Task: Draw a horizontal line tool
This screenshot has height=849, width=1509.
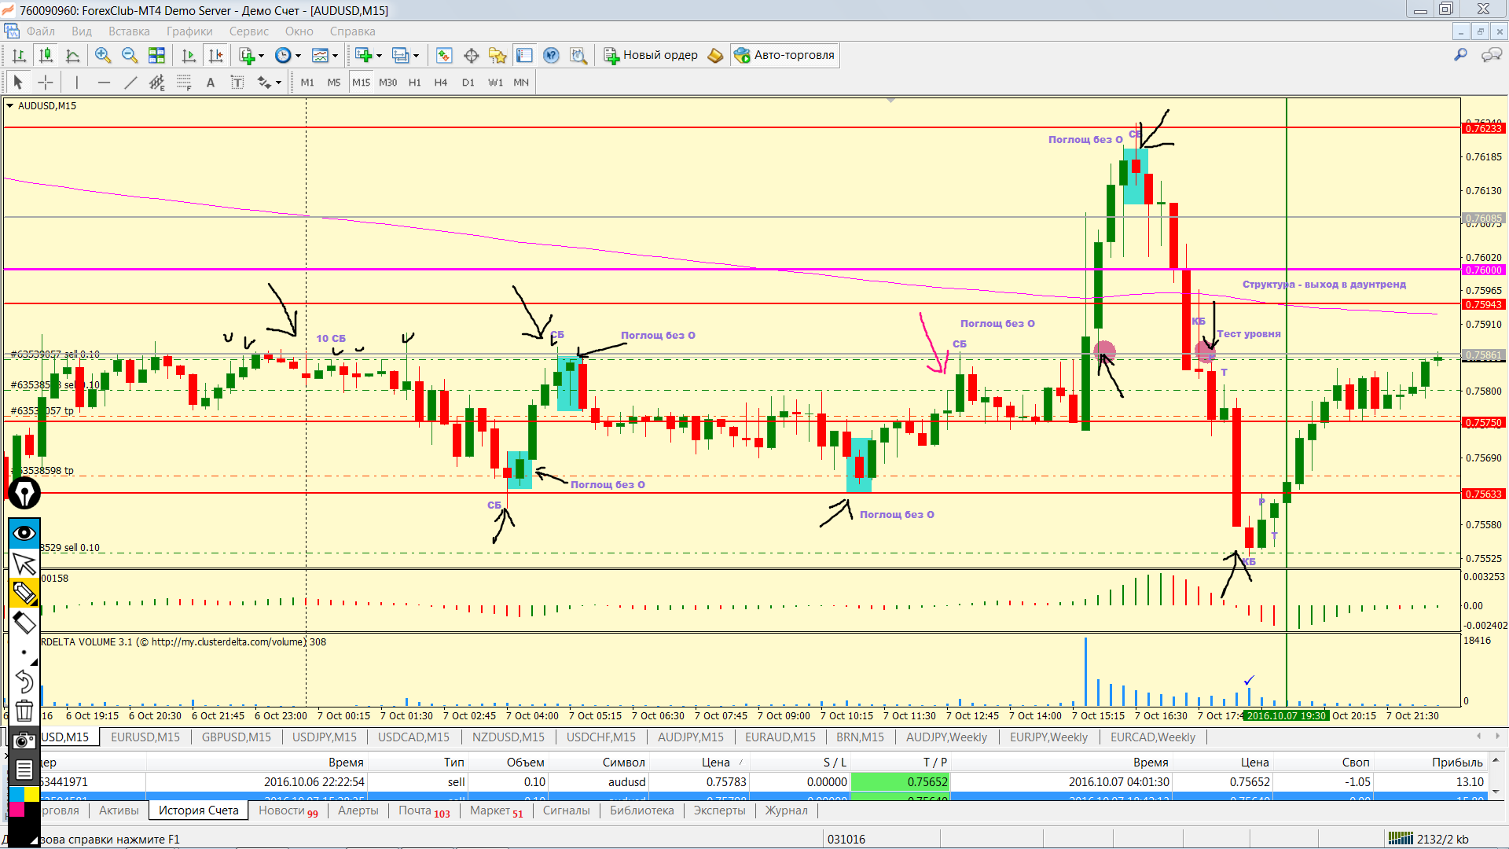Action: click(104, 83)
